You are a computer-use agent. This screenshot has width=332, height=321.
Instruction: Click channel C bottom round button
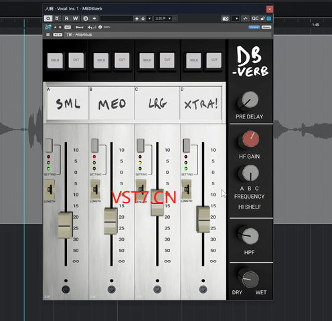click(157, 290)
